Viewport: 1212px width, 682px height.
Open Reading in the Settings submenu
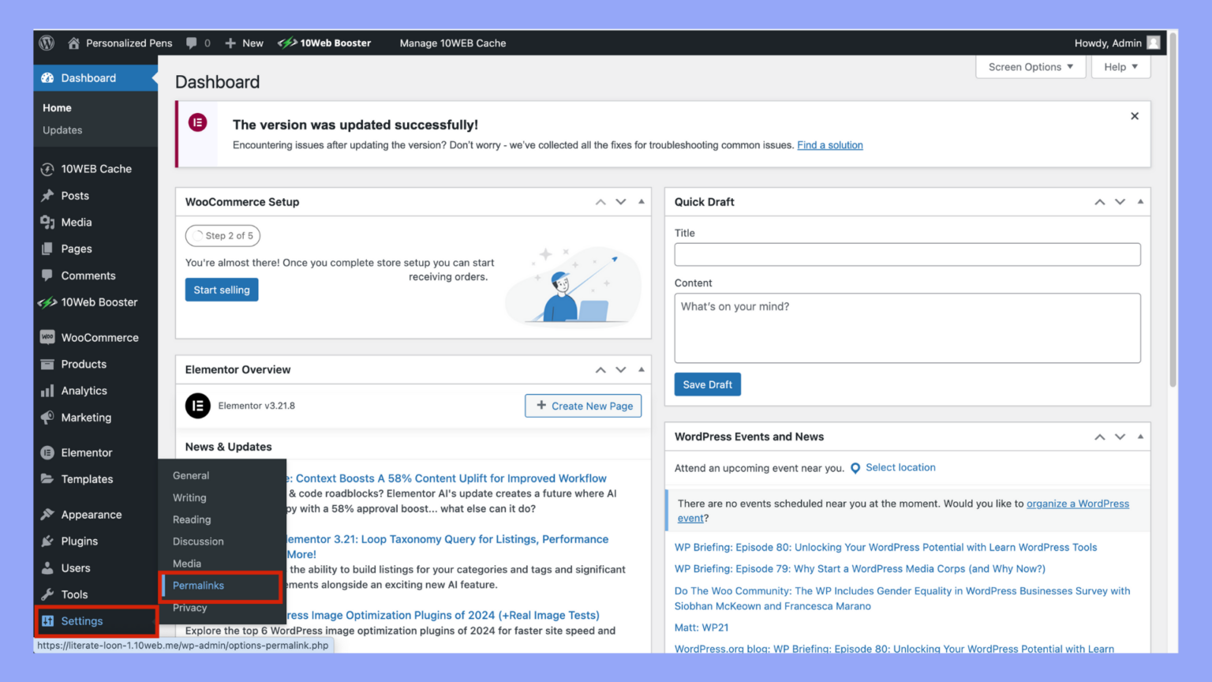192,519
